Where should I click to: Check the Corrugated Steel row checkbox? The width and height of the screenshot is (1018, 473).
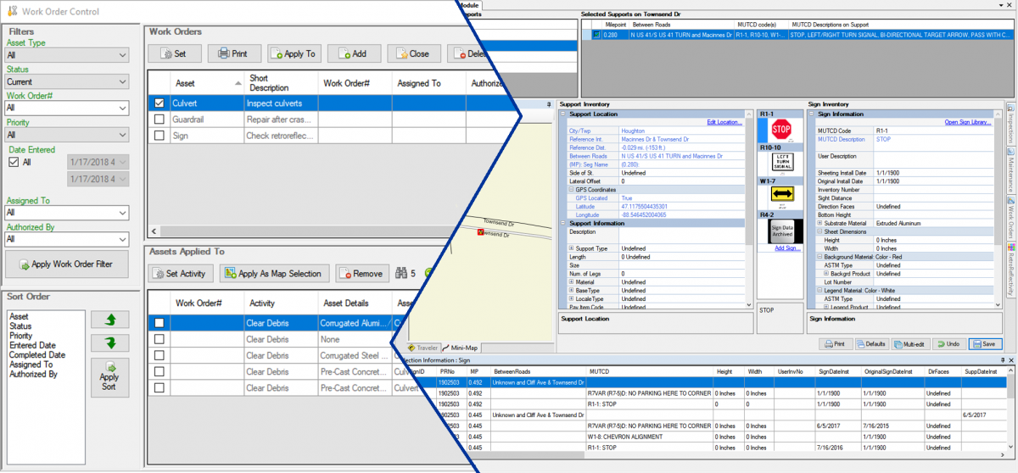click(159, 356)
